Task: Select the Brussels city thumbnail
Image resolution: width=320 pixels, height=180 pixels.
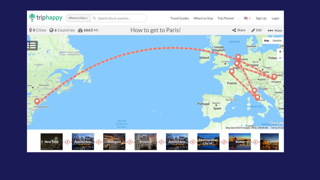Action: 146,142
